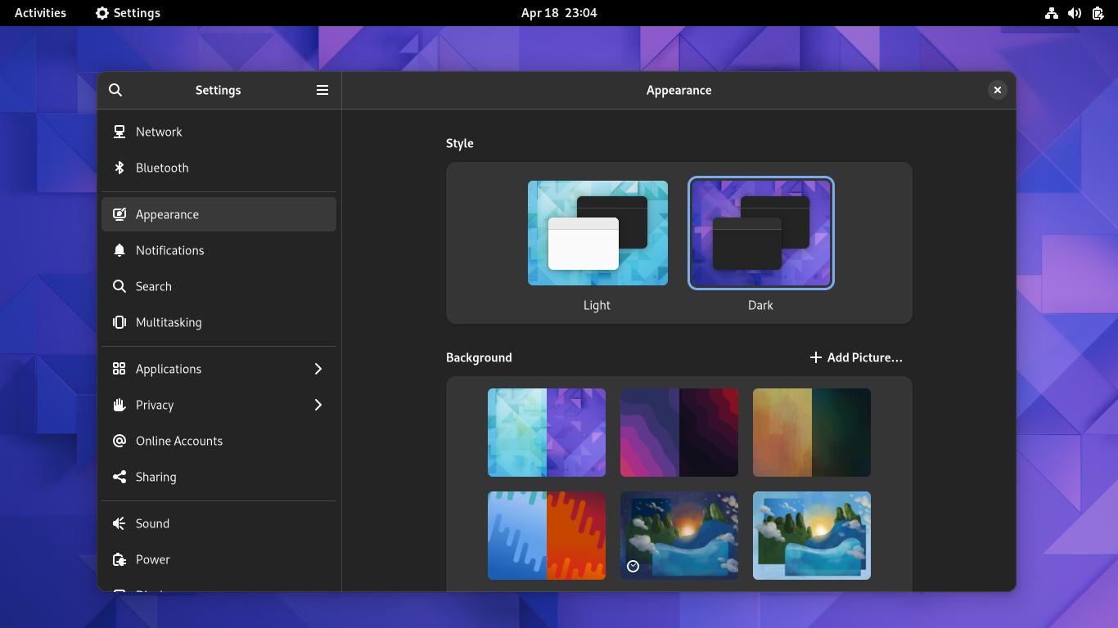Open the Notifications settings panel
This screenshot has width=1118, height=628.
[219, 250]
